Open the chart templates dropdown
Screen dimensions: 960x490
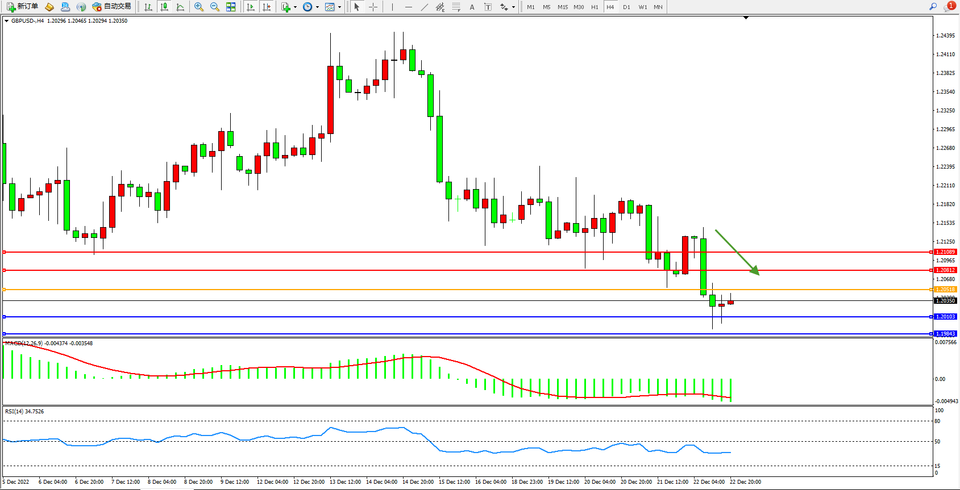[339, 7]
